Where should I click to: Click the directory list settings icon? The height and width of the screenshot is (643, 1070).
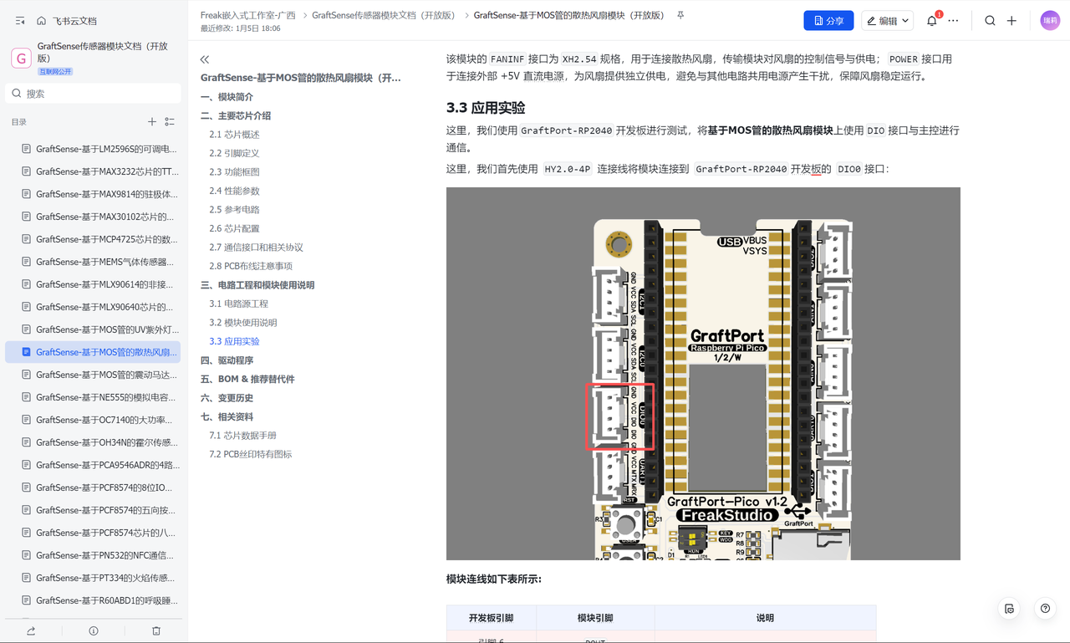[170, 122]
